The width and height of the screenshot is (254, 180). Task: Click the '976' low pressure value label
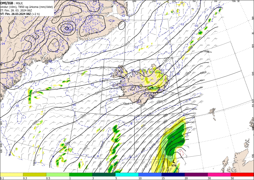[x=174, y=166]
